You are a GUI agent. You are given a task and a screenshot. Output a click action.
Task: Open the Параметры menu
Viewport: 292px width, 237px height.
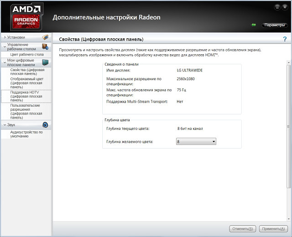[x=275, y=25]
